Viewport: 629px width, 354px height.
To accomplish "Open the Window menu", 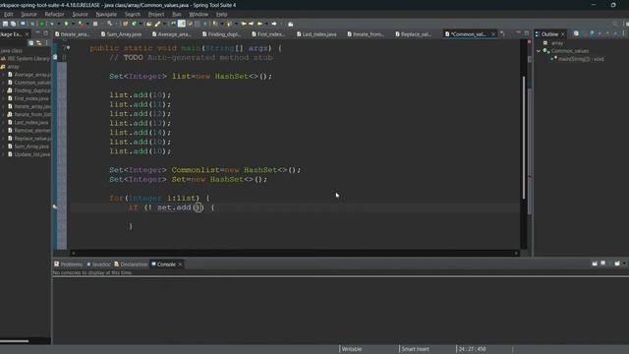I will click(199, 14).
